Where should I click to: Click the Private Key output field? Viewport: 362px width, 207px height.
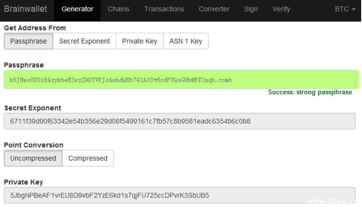[x=179, y=195]
